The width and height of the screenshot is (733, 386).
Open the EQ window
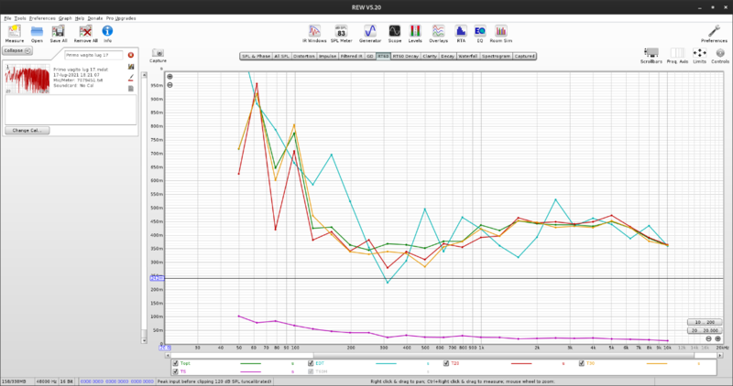coord(479,33)
